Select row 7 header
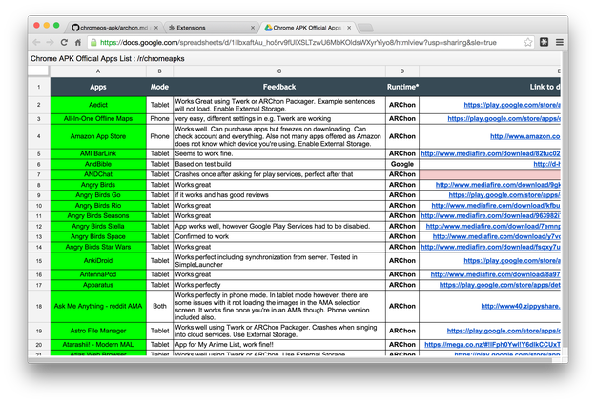The width and height of the screenshot is (596, 403). (x=39, y=174)
